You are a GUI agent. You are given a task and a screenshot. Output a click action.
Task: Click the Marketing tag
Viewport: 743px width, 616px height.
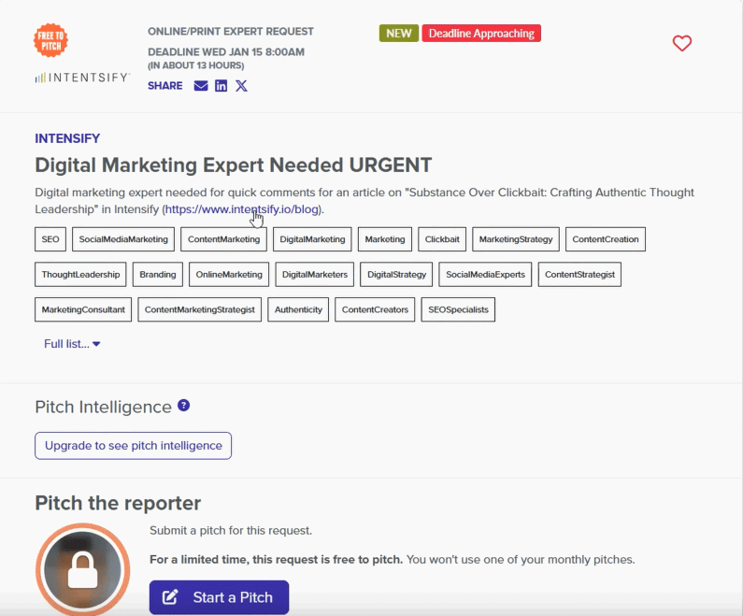385,239
